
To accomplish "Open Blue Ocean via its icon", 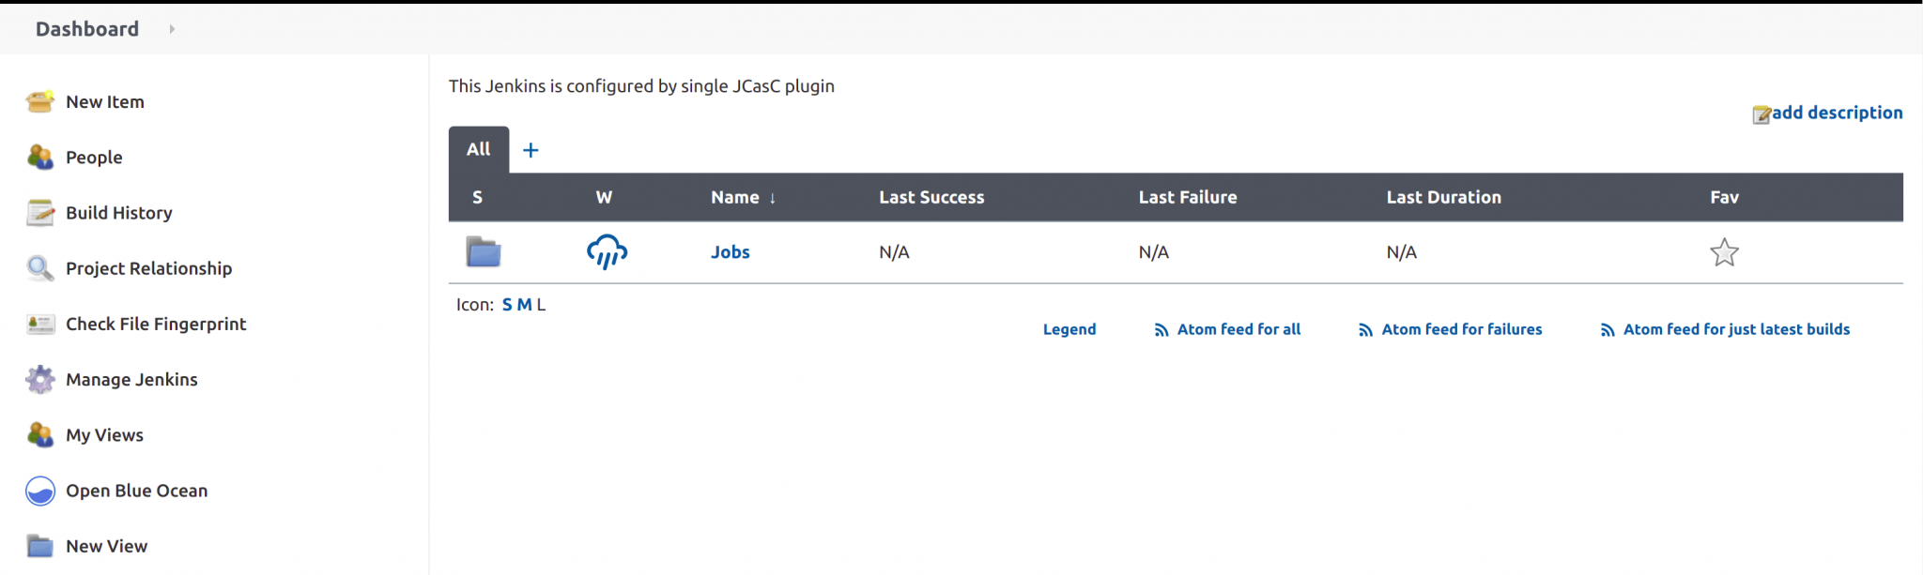I will coord(38,490).
